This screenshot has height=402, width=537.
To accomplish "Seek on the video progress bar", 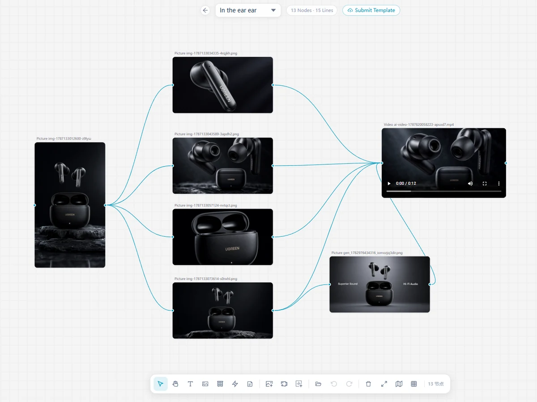I will tap(444, 191).
